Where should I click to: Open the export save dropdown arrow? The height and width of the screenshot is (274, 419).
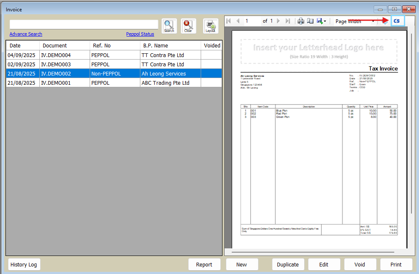pyautogui.click(x=325, y=21)
